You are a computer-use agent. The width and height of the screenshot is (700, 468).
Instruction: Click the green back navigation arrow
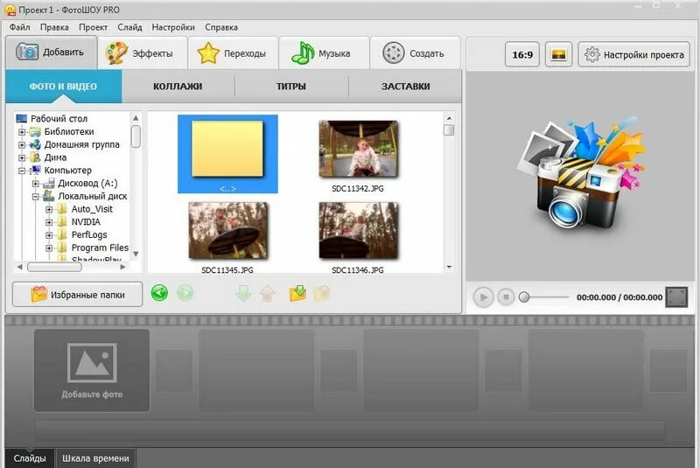159,293
